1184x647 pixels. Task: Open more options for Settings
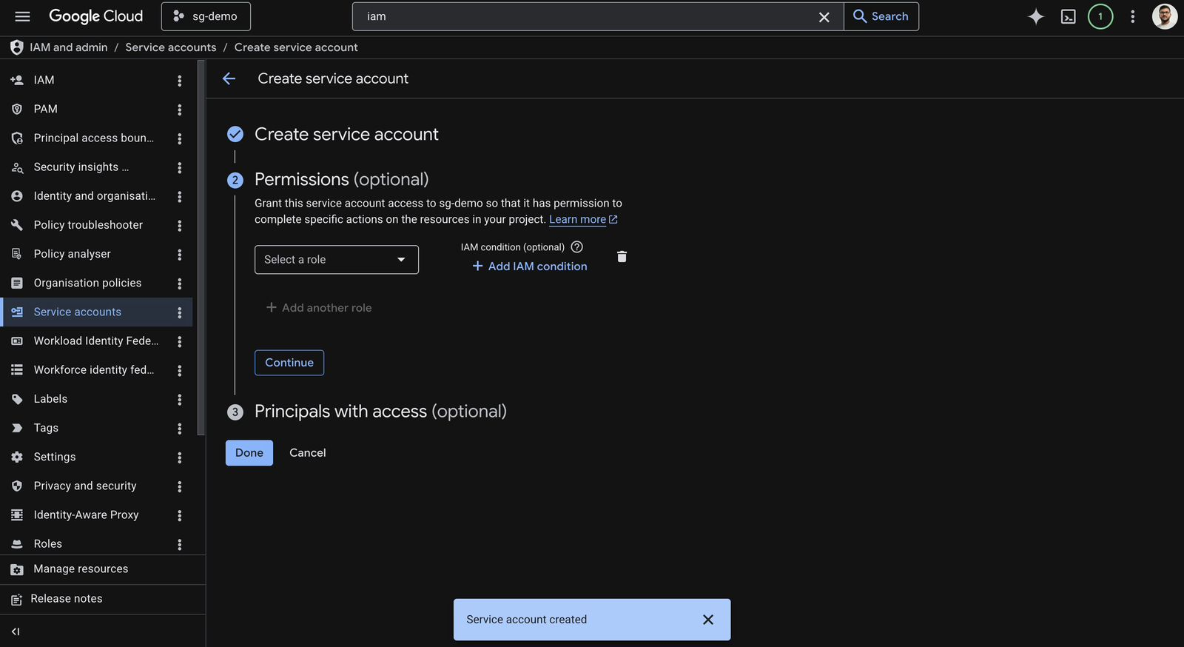(179, 458)
